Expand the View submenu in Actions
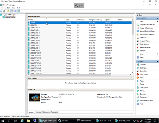This screenshot has height=123, width=159. pyautogui.click(x=157, y=54)
